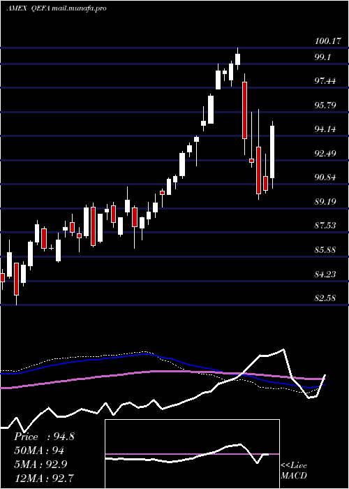Click the 90.84 price level label
Image resolution: width=349 pixels, height=489 pixels.
click(325, 177)
